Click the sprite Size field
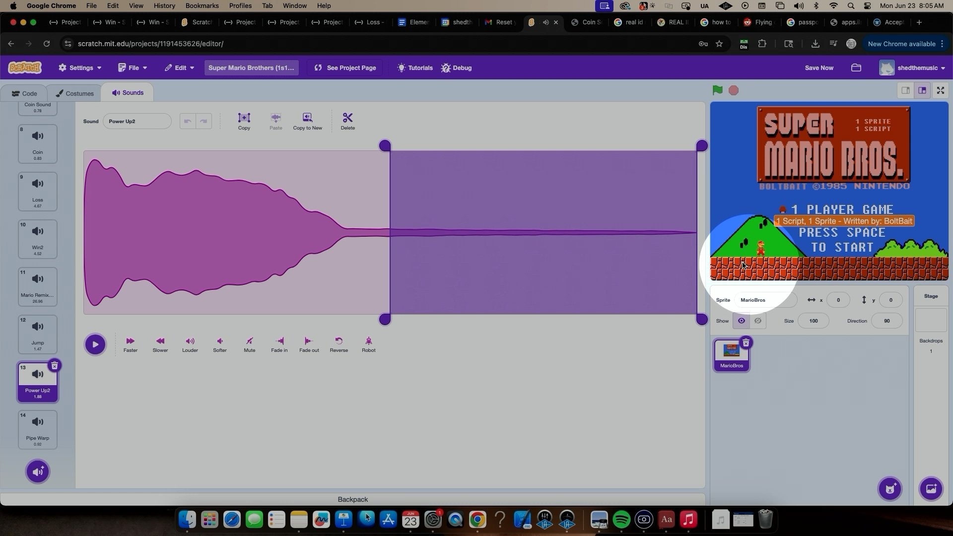 coord(813,321)
